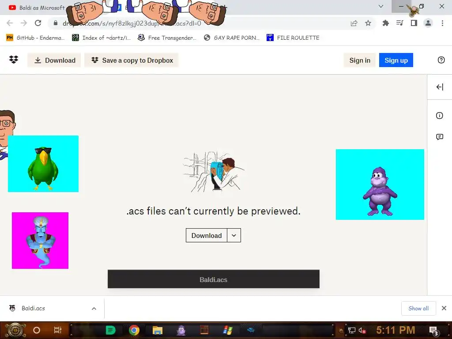This screenshot has width=452, height=339.
Task: Click the blue Sign up button
Action: coord(396,60)
